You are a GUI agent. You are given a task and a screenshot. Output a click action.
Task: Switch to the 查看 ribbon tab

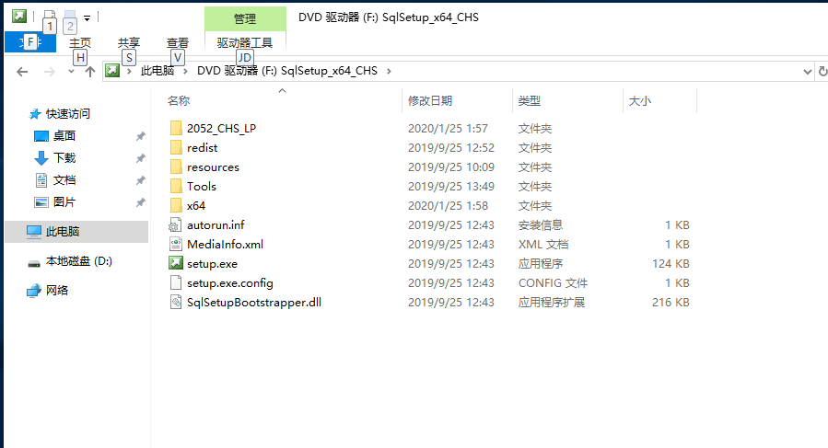coord(178,42)
